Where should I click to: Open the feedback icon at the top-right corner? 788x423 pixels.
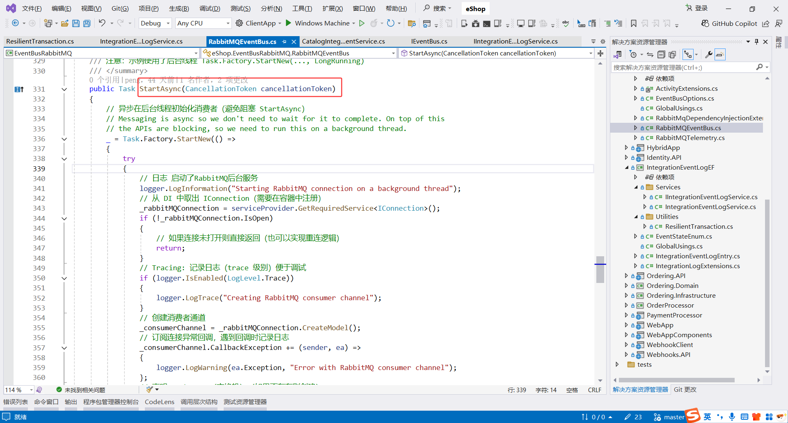779,23
